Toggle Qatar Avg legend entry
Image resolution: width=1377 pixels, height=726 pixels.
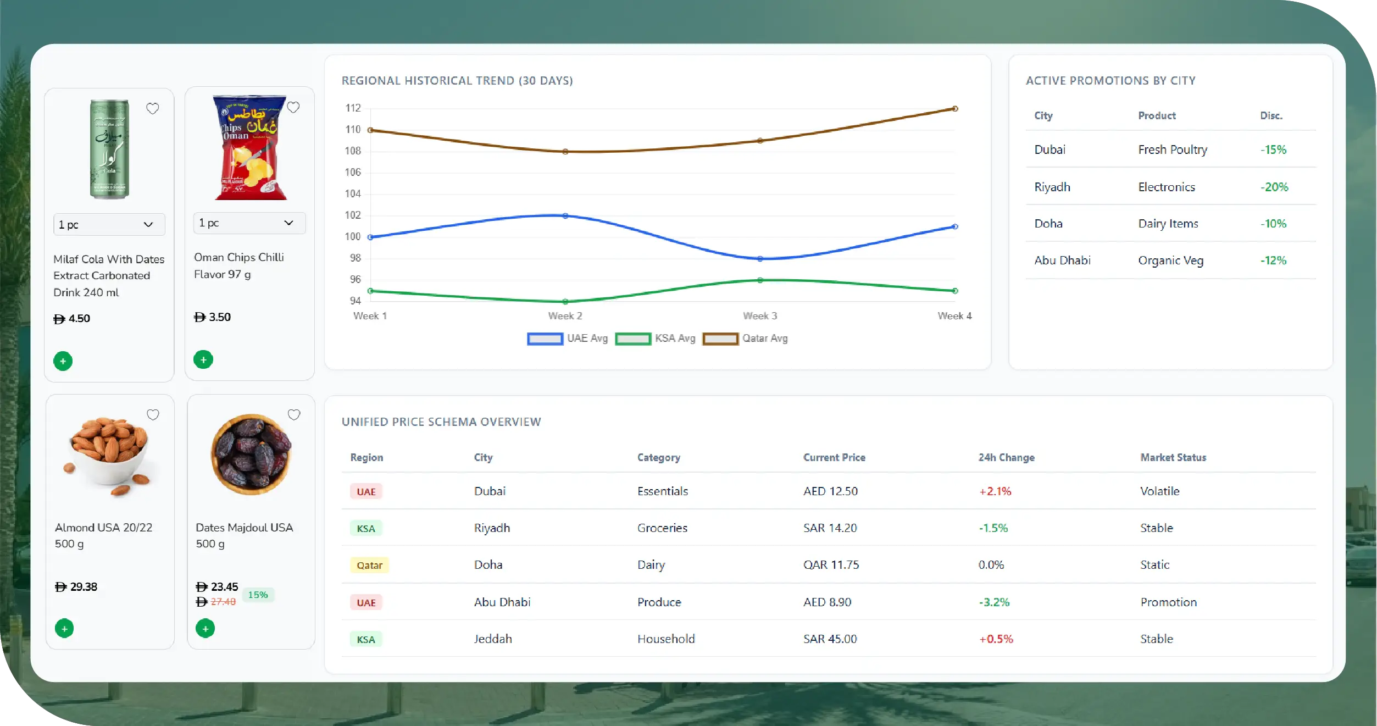720,339
